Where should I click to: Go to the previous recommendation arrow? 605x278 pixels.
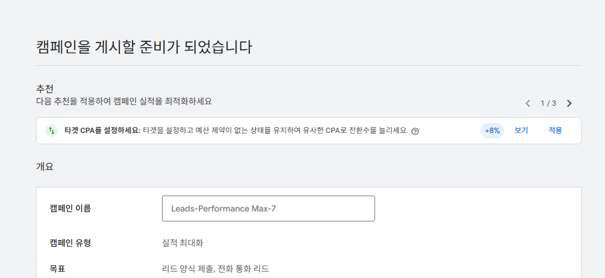[x=528, y=103]
